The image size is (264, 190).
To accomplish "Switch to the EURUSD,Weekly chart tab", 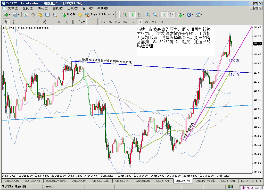I will tap(56, 181).
